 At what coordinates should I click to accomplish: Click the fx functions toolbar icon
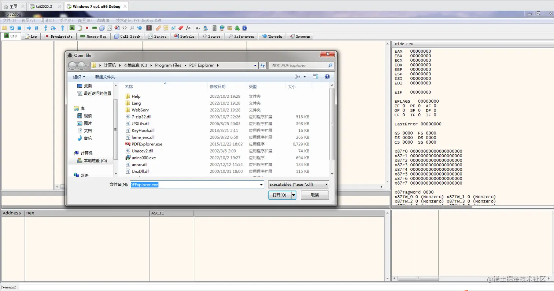188,28
